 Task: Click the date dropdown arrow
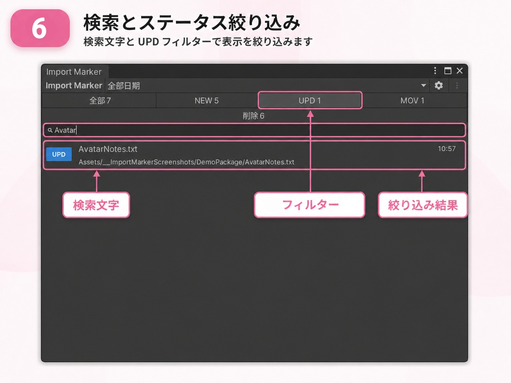[423, 86]
